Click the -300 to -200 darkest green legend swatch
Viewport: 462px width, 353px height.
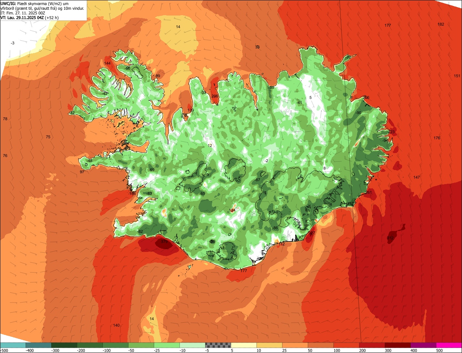click(x=64, y=345)
